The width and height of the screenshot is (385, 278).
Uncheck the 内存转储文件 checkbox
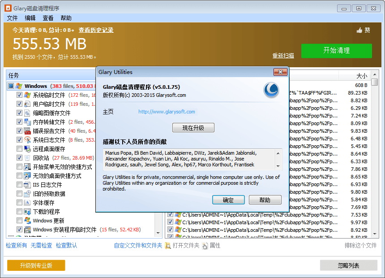click(19, 122)
